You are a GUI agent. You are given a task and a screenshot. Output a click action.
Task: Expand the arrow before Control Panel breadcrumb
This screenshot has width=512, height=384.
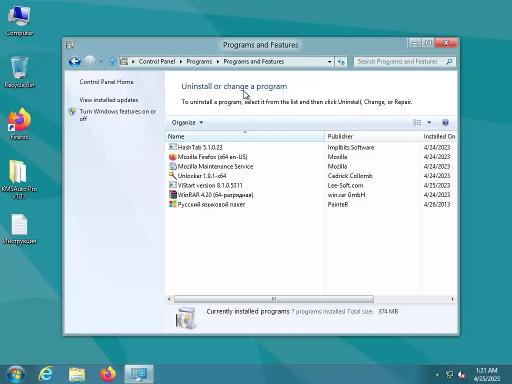pos(133,61)
